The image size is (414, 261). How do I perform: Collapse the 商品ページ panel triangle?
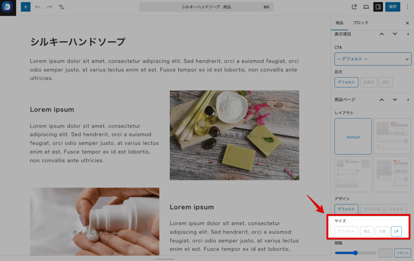(408, 100)
